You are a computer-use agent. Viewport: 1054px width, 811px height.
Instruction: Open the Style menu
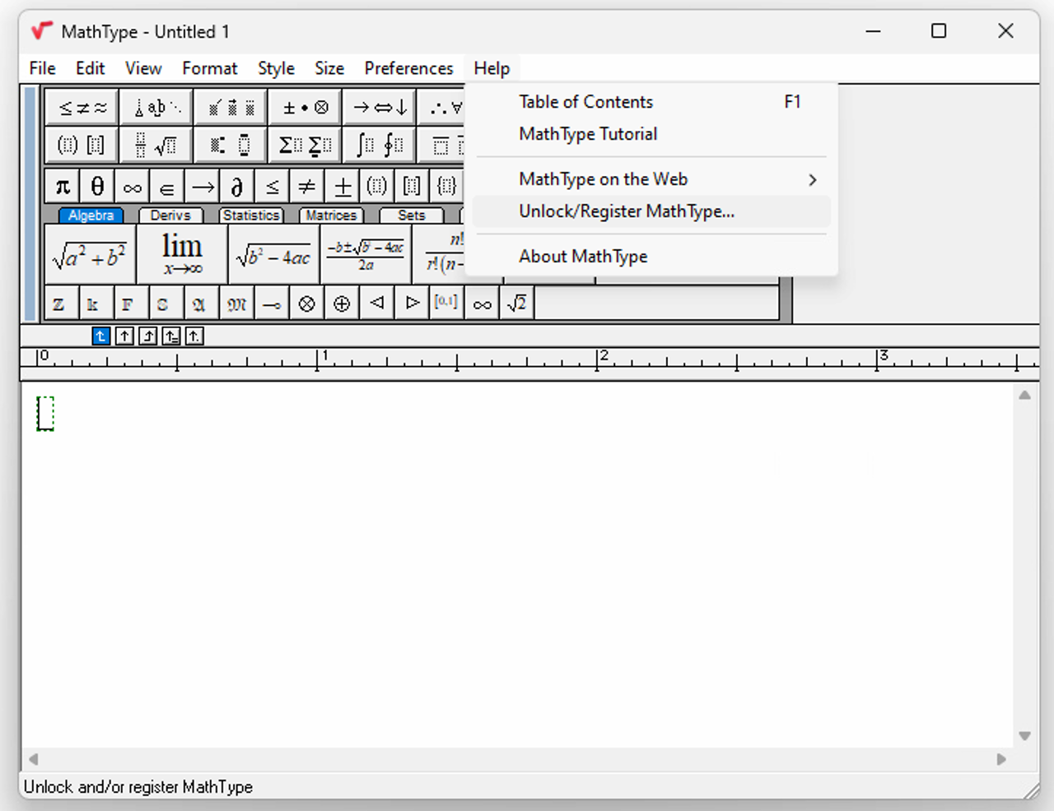(276, 68)
